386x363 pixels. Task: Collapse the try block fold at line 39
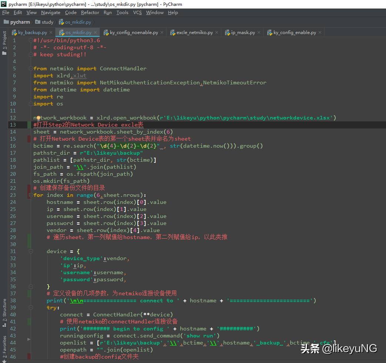tap(31, 307)
